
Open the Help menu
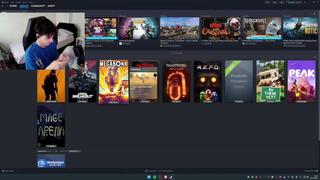(30, 2)
